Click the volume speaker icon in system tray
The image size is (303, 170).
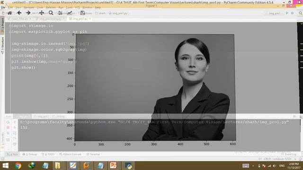(x=275, y=166)
